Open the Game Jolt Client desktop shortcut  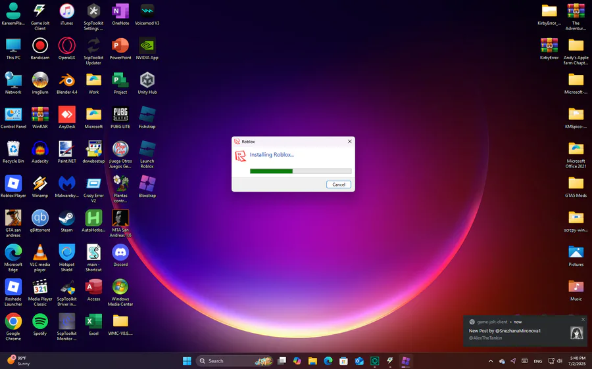[40, 17]
